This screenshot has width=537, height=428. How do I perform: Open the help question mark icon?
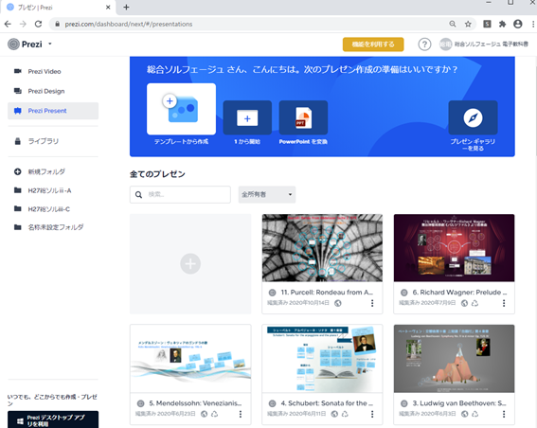pyautogui.click(x=424, y=45)
